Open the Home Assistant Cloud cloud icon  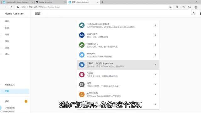pos(82,25)
